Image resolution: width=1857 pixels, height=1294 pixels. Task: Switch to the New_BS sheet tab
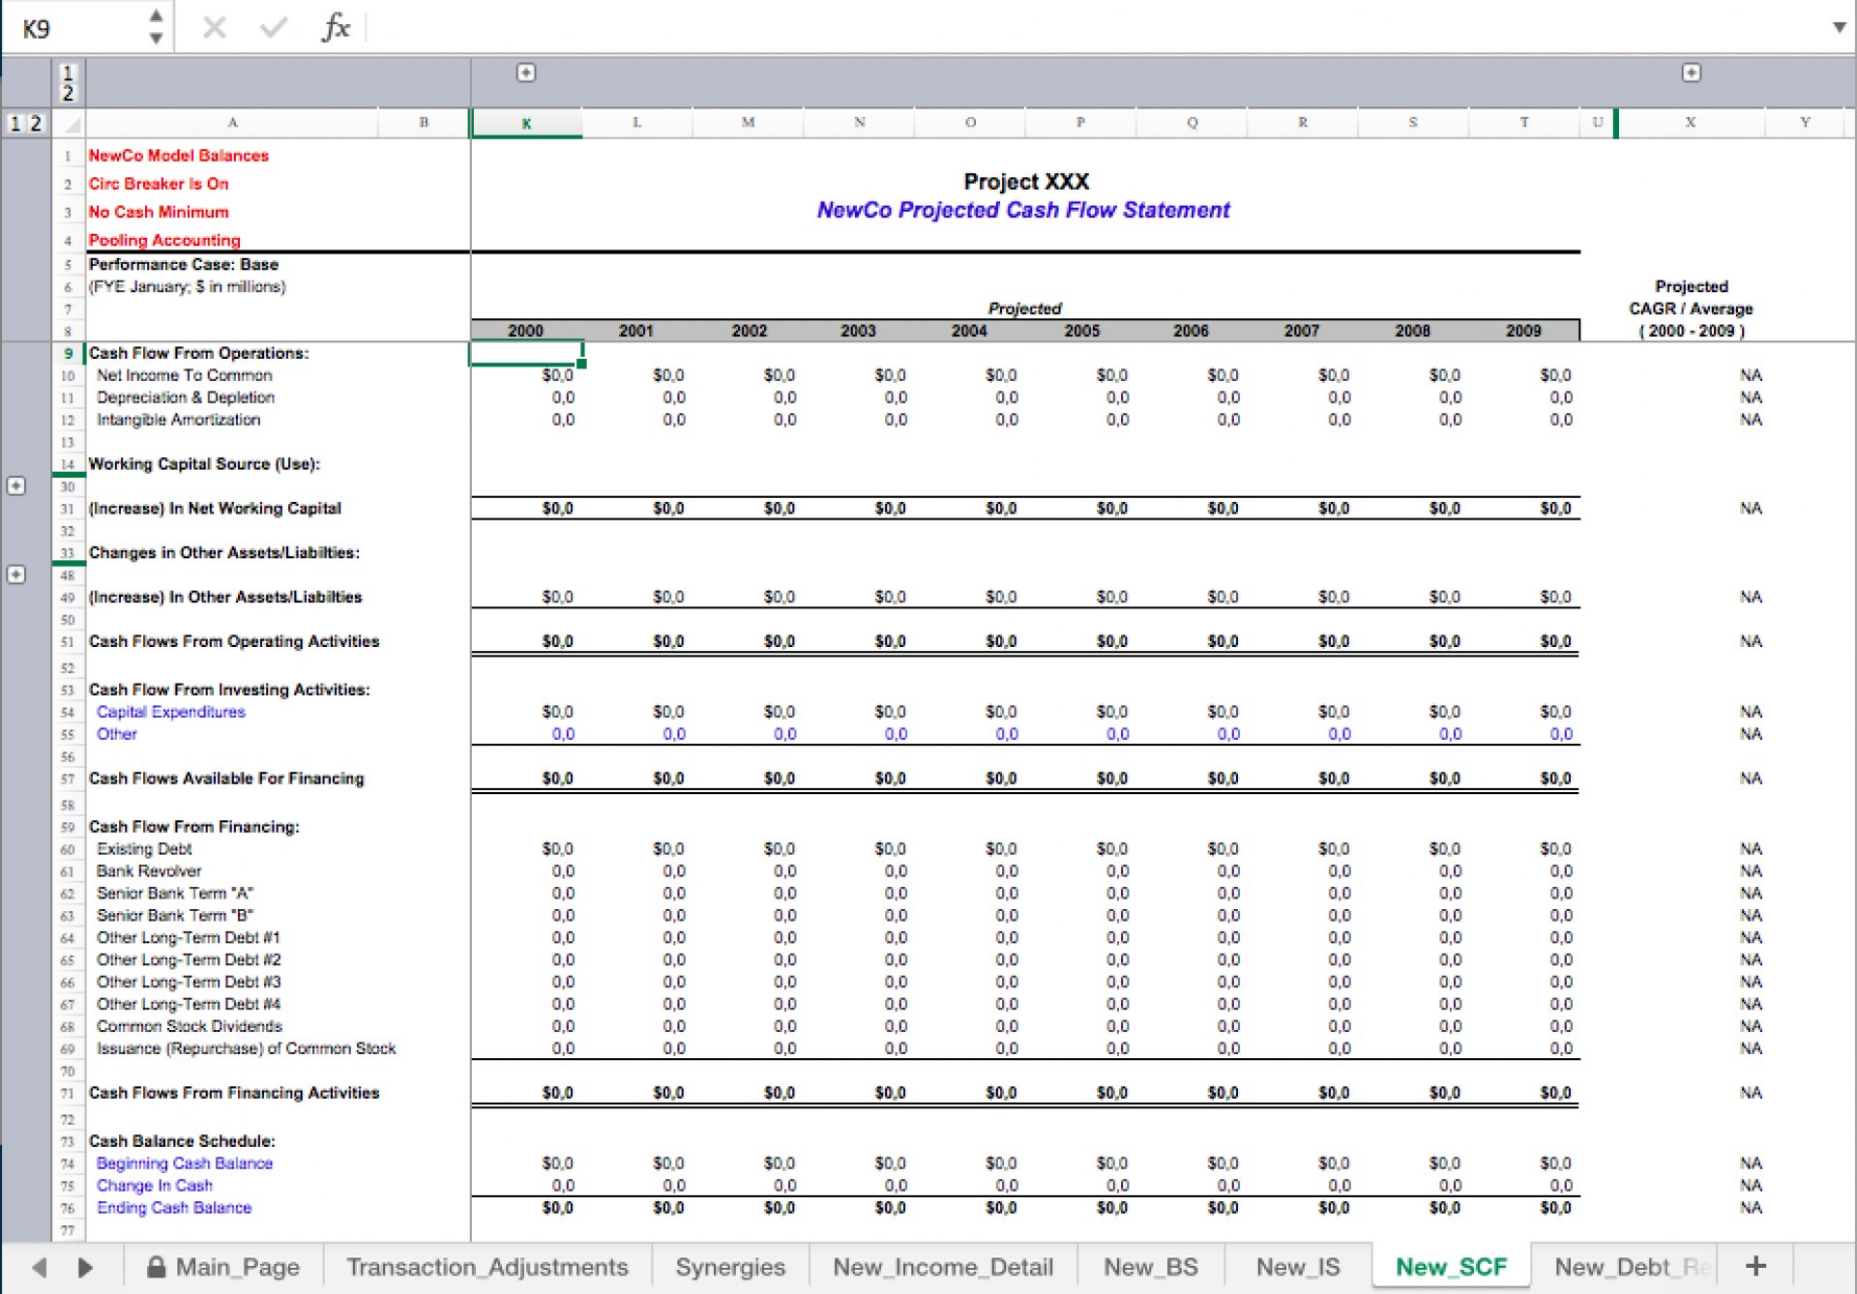pos(1151,1267)
